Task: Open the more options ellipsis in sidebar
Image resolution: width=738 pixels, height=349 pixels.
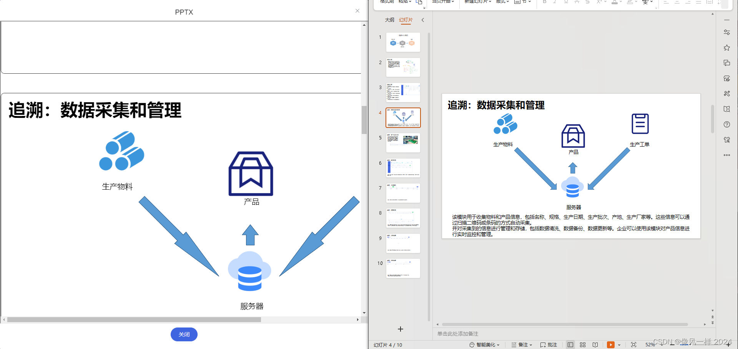Action: click(727, 155)
